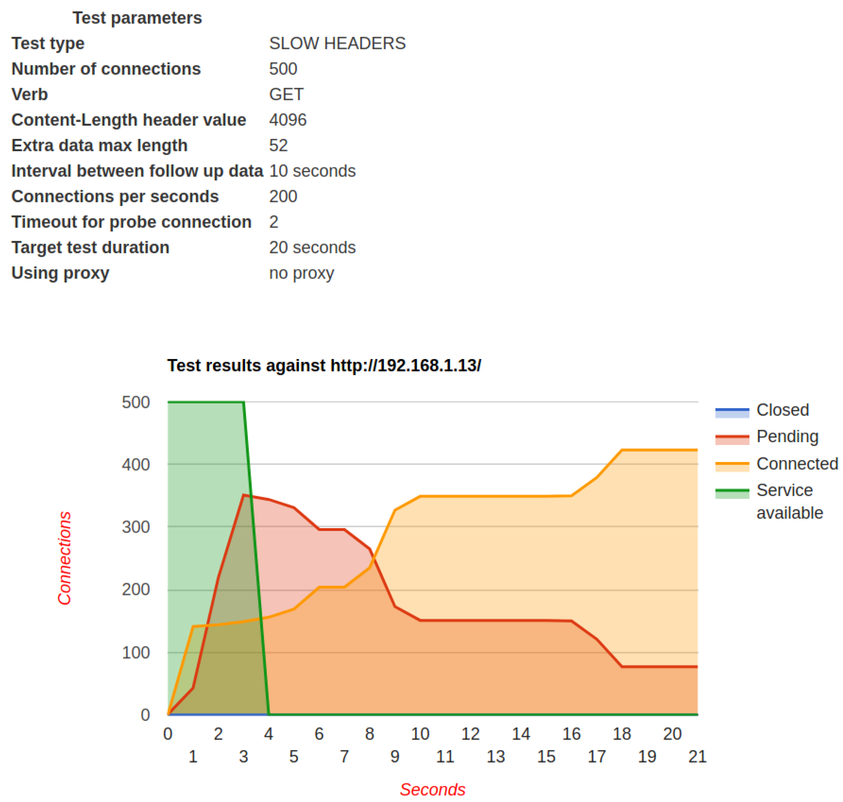This screenshot has width=843, height=802.
Task: Click the Connected legend color swatch
Action: 732,466
